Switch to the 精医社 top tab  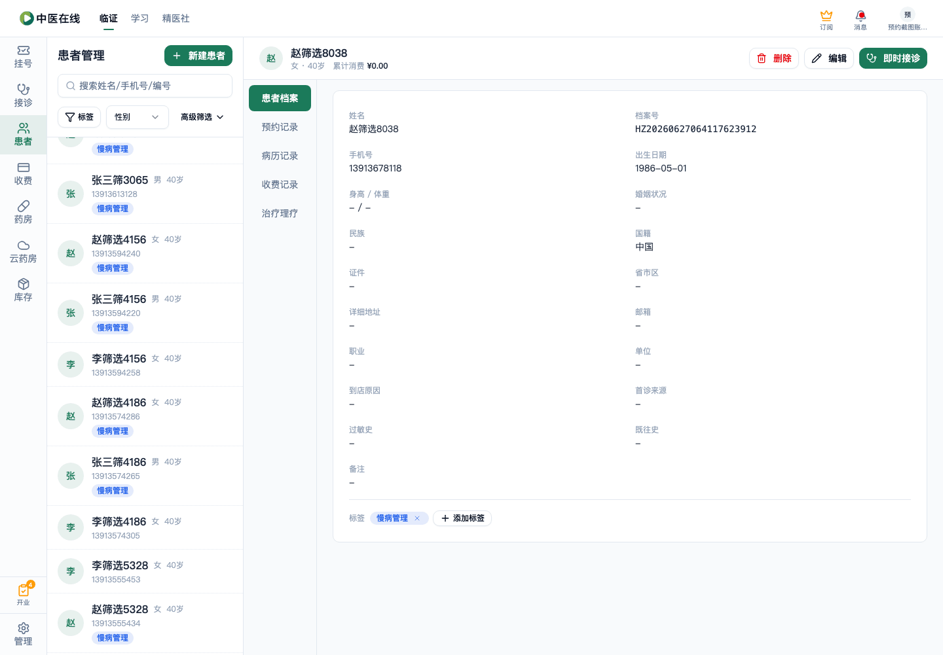tap(176, 18)
